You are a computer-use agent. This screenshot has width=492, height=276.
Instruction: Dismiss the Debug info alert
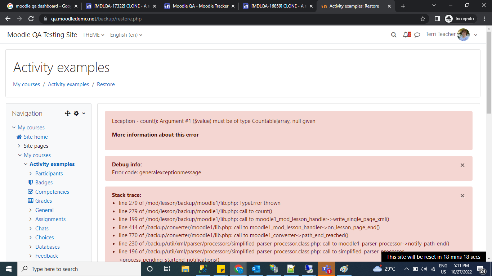coord(462,165)
